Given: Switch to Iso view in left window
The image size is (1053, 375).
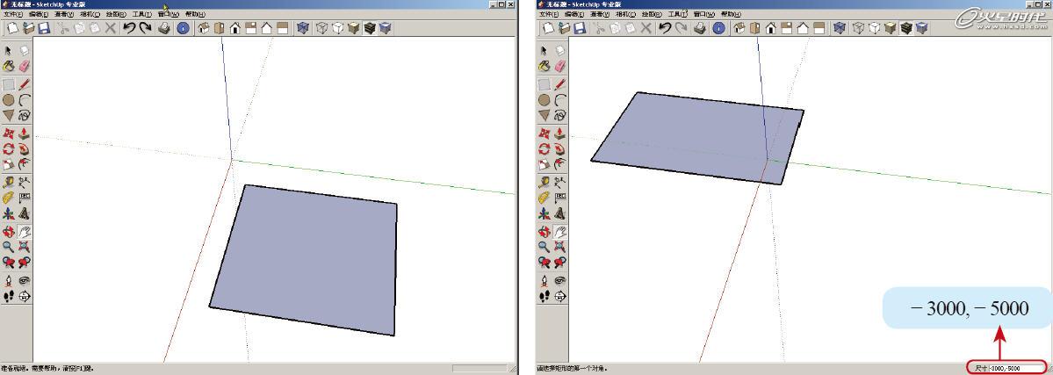Looking at the screenshot, I should pos(203,28).
